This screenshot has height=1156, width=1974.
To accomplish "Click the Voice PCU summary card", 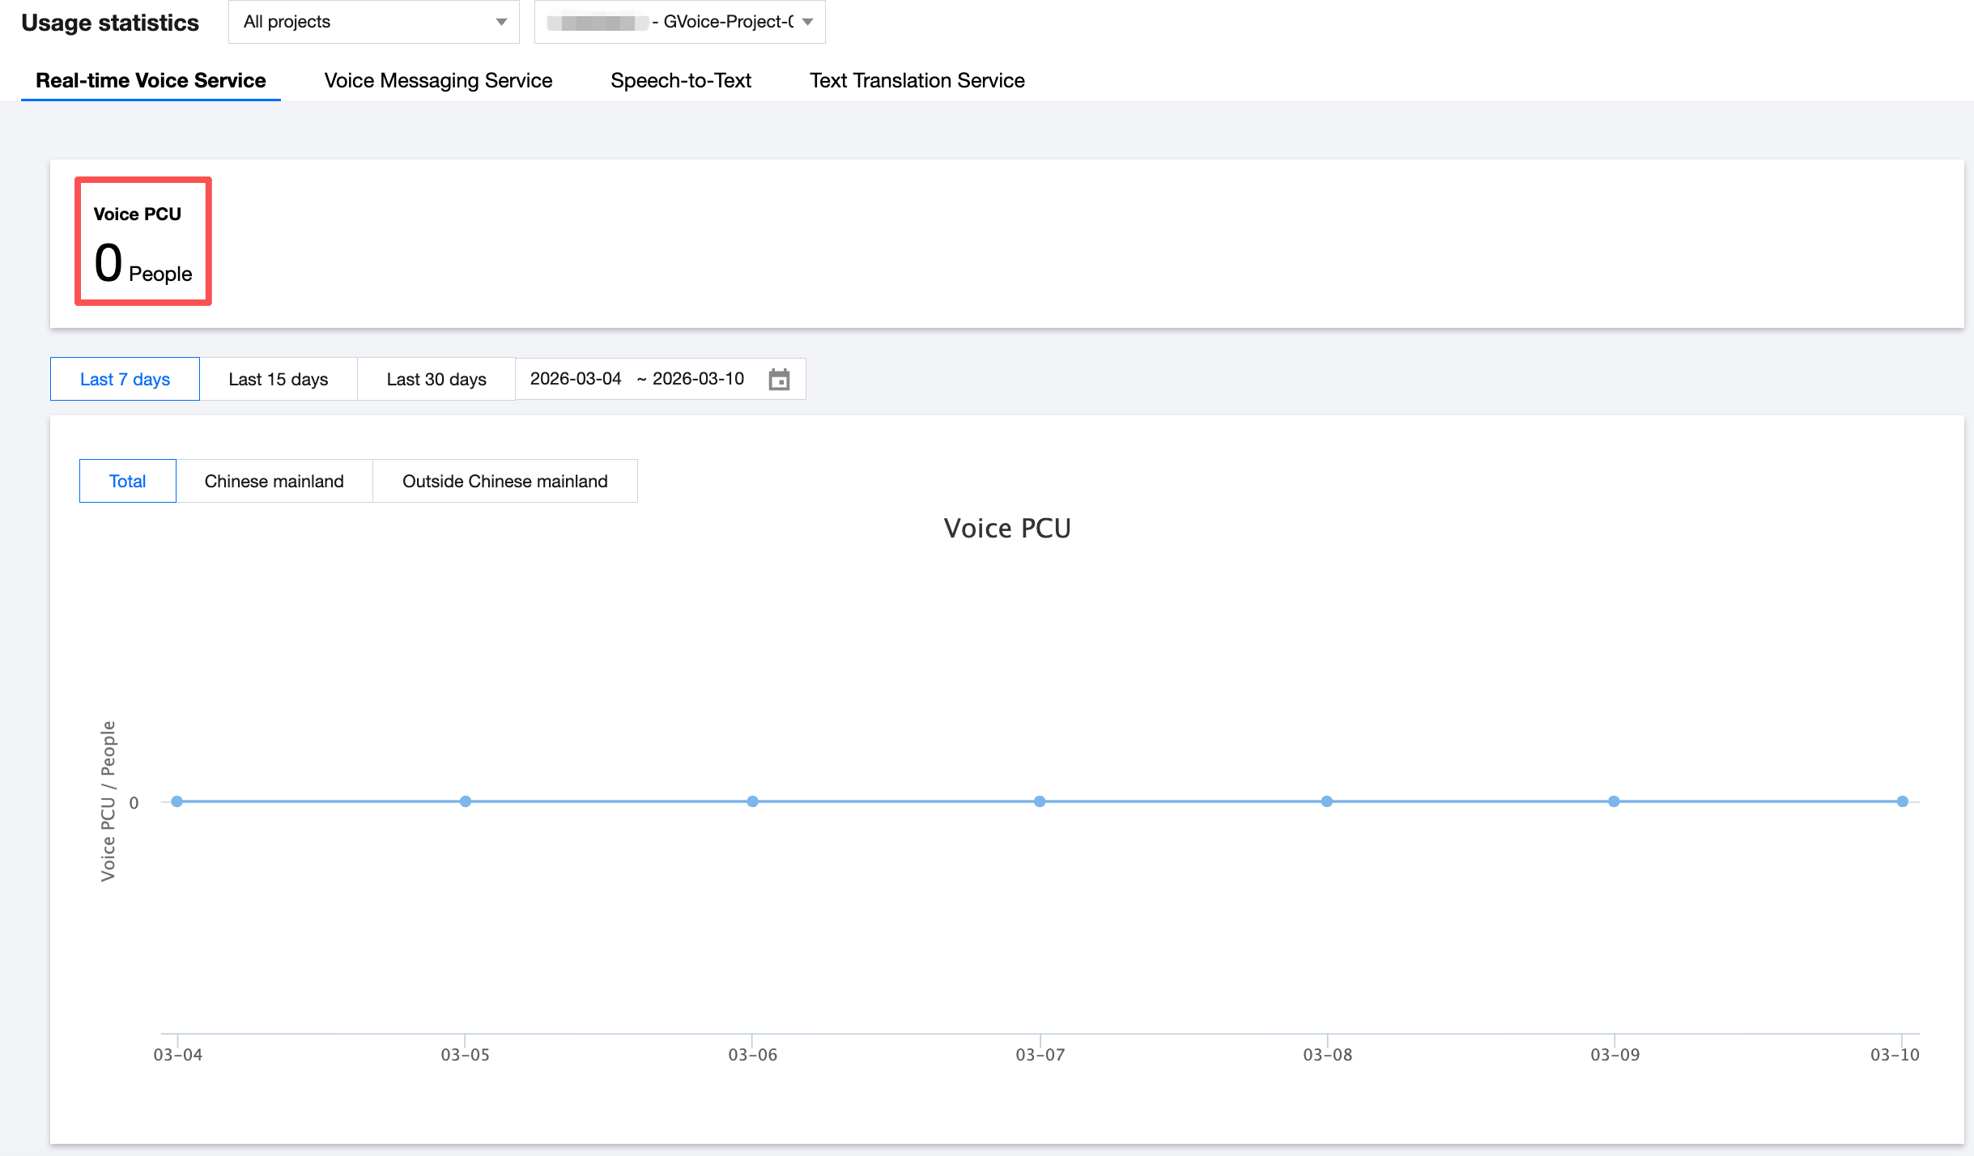I will click(x=143, y=241).
